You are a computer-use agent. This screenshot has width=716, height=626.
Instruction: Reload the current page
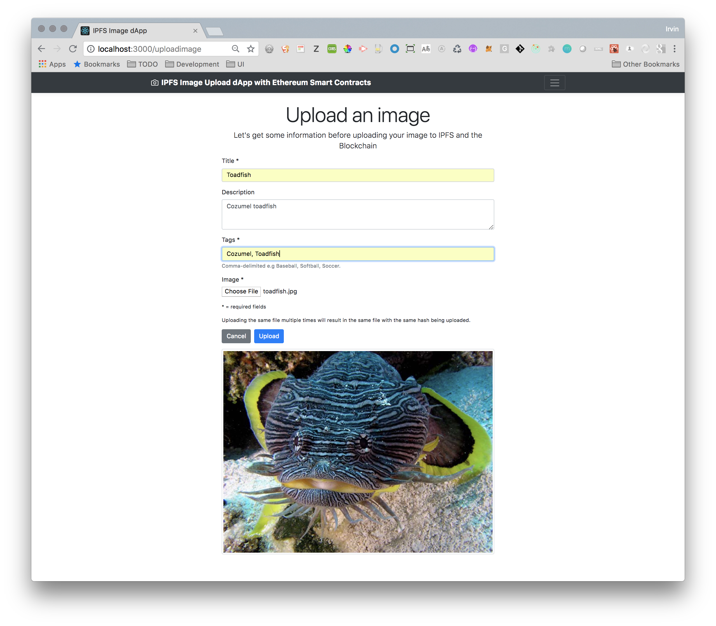point(73,49)
